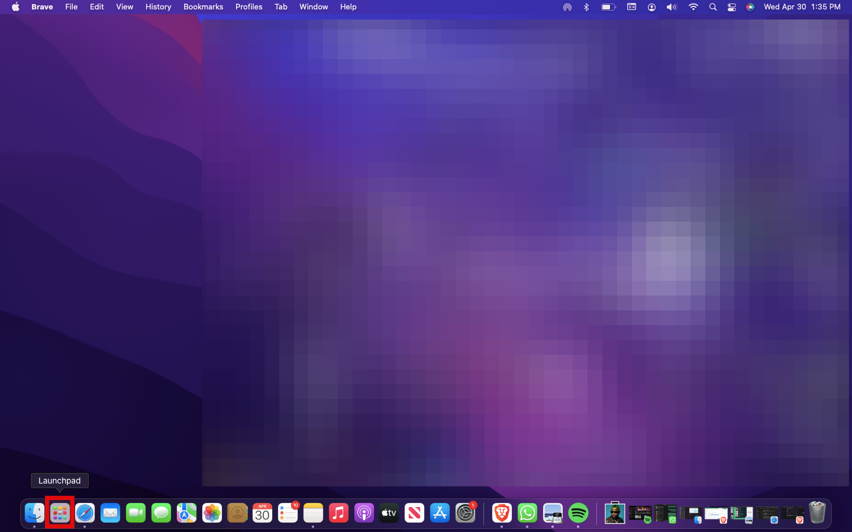Open Finder in the Dock
This screenshot has width=852, height=532.
[34, 512]
